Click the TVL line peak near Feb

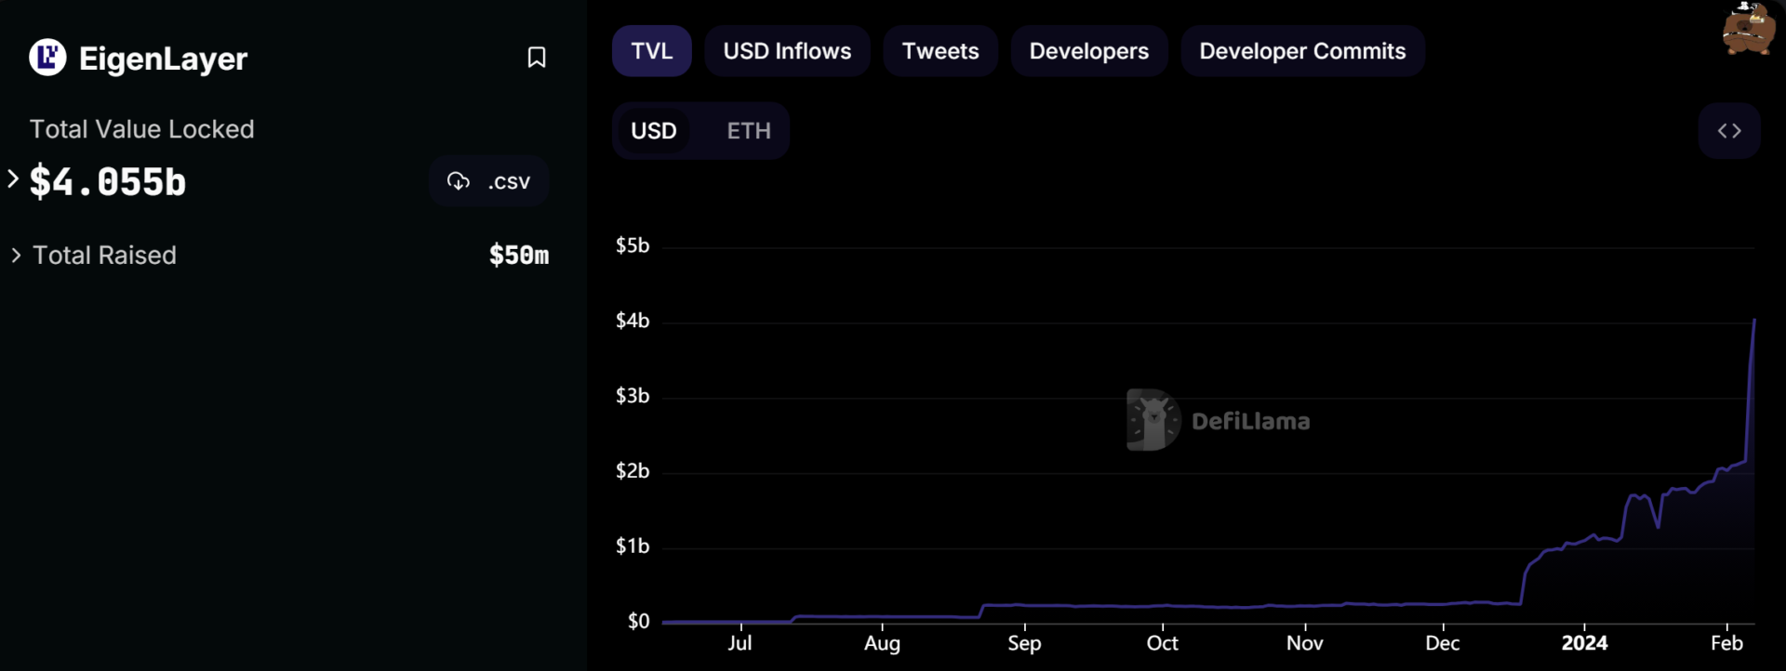(x=1753, y=322)
